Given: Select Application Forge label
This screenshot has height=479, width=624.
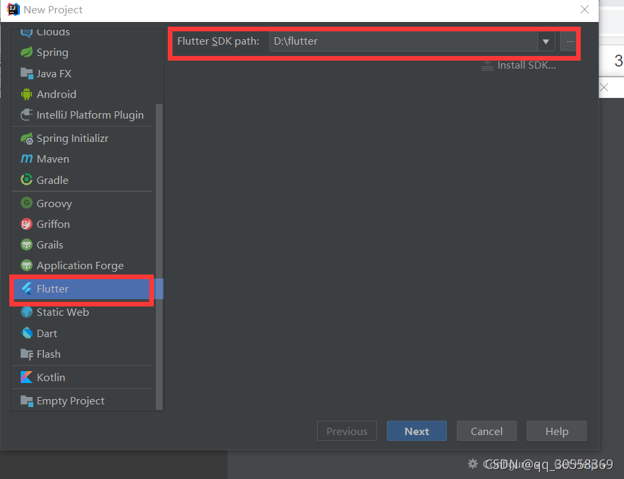Looking at the screenshot, I should [x=80, y=266].
